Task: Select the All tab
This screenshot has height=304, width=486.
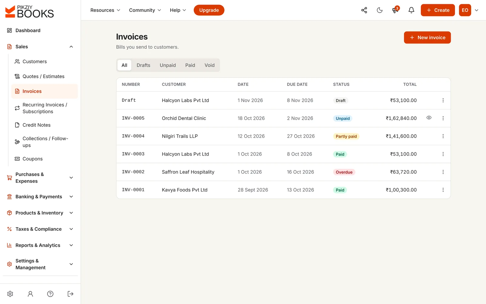Action: click(x=124, y=65)
